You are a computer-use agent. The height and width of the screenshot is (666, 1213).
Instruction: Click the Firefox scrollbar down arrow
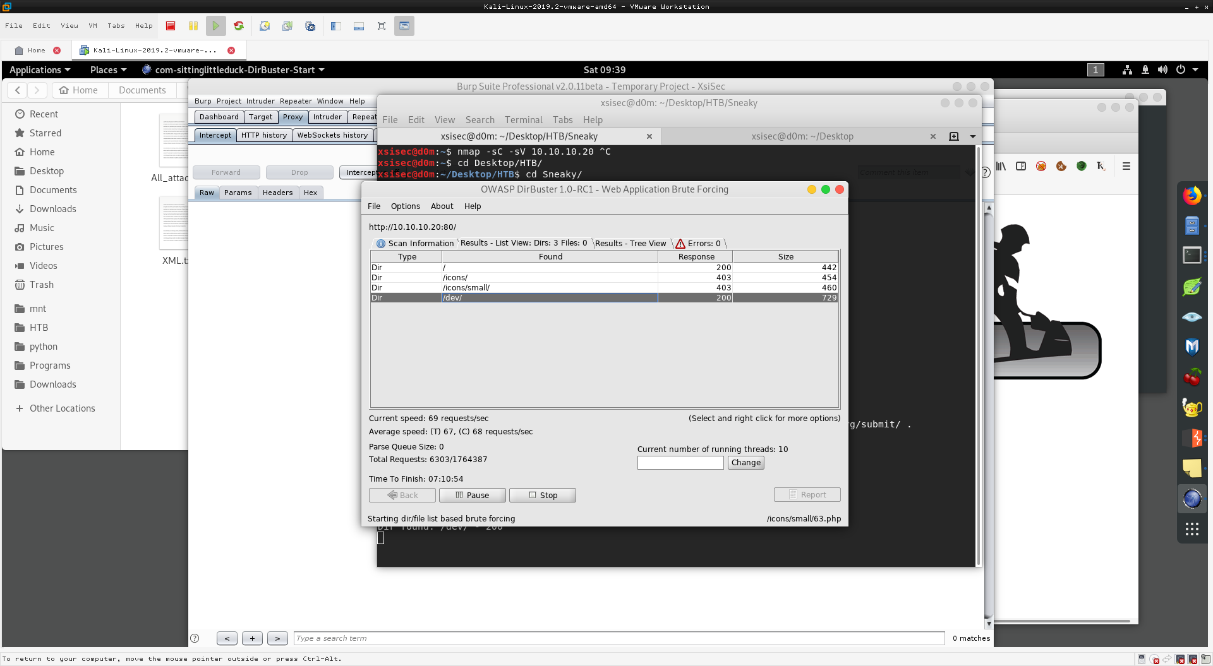click(x=989, y=624)
